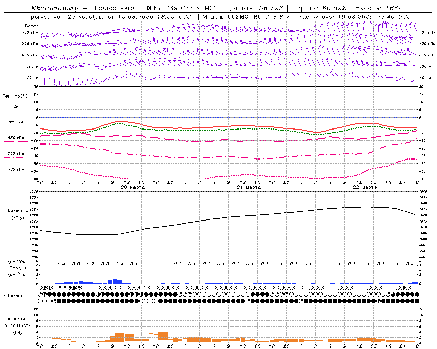Image resolution: width=437 pixels, height=349 pixels.
Task: Click the (мм/1ч.) units label
Action: pos(17,274)
